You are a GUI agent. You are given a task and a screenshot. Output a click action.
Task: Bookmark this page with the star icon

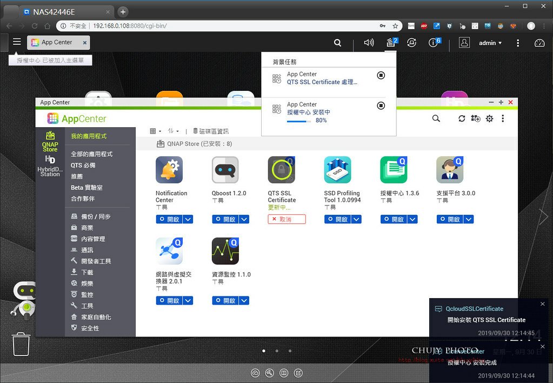[395, 26]
